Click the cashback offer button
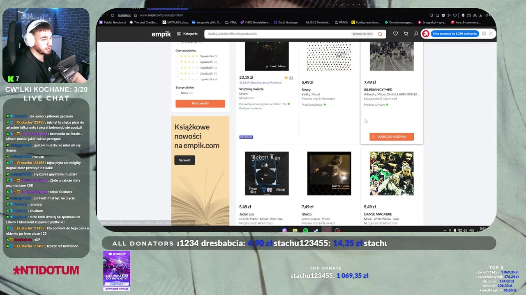The image size is (526, 295). tap(455, 34)
